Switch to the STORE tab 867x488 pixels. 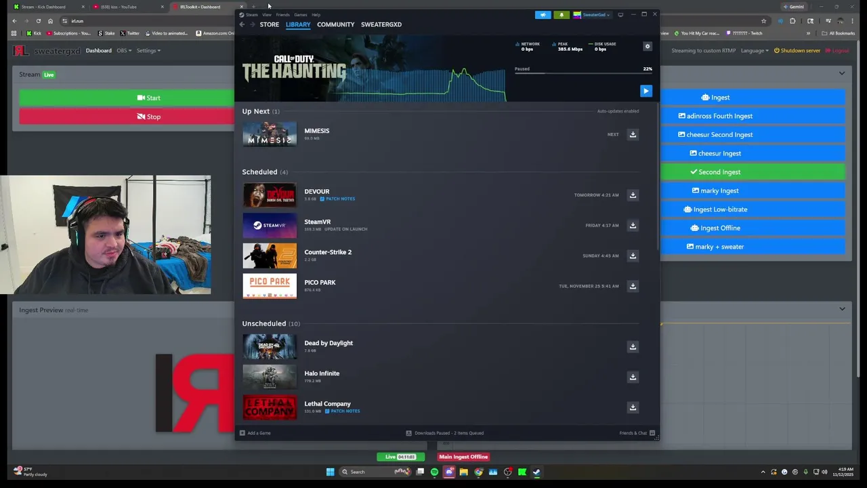point(269,24)
